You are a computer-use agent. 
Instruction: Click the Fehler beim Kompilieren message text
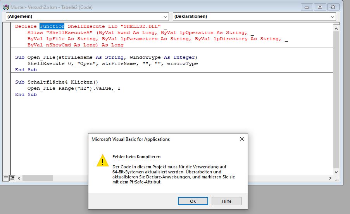point(137,157)
